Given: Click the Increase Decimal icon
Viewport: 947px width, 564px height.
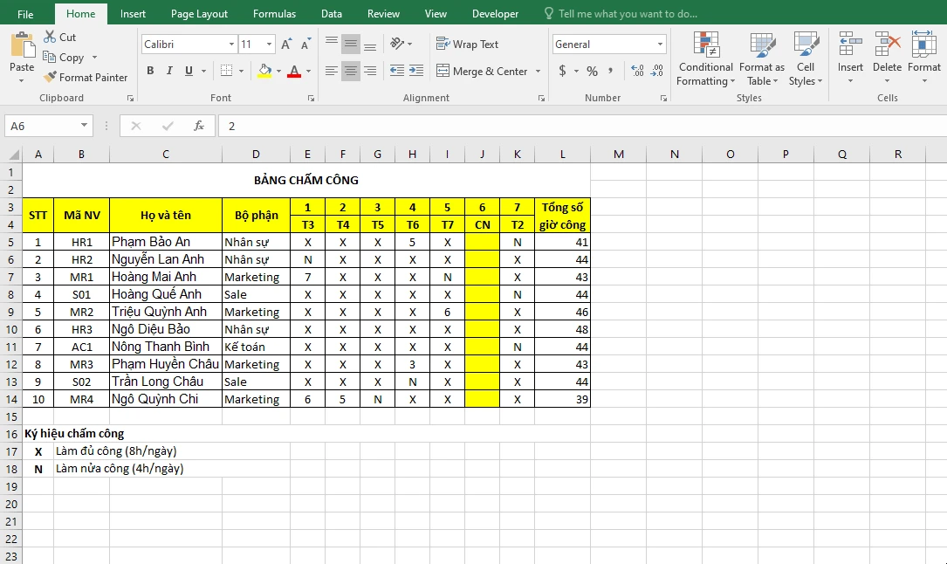Looking at the screenshot, I should point(636,72).
